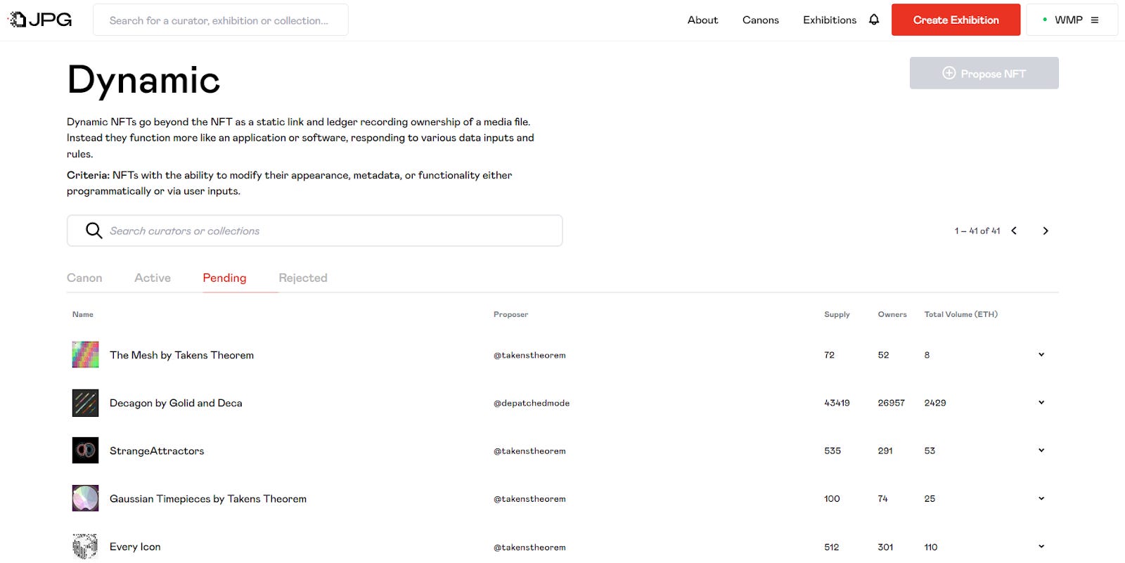This screenshot has width=1125, height=563.
Task: Click The Mesh collection thumbnail
Action: coord(85,355)
